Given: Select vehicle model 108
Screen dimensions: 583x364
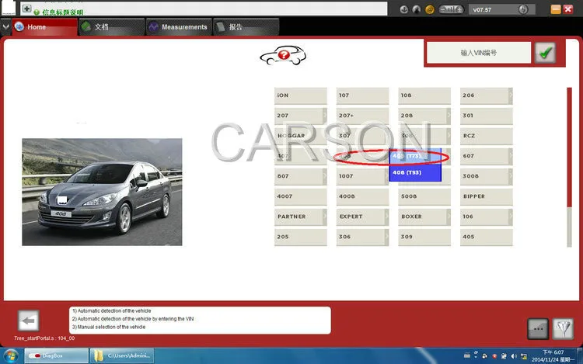Looking at the screenshot, I should point(424,95).
